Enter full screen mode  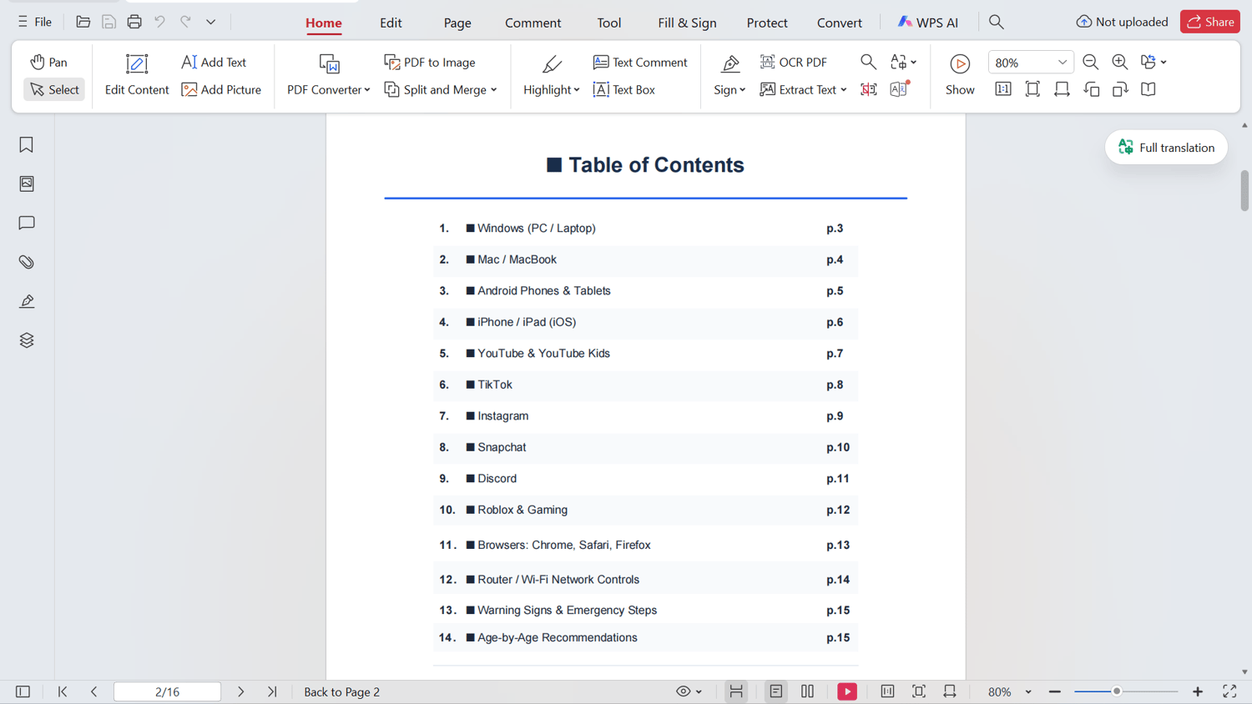pyautogui.click(x=1229, y=691)
